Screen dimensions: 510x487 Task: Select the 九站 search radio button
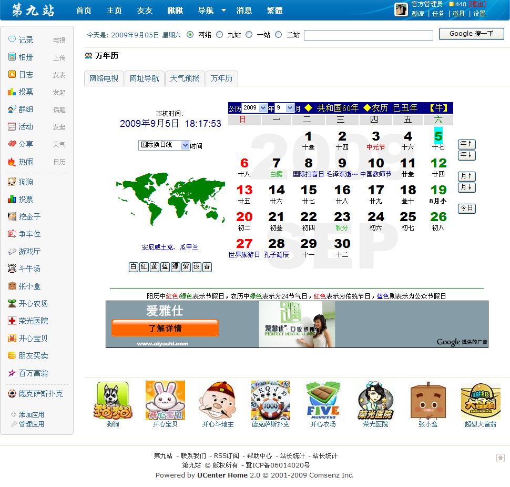tap(220, 35)
